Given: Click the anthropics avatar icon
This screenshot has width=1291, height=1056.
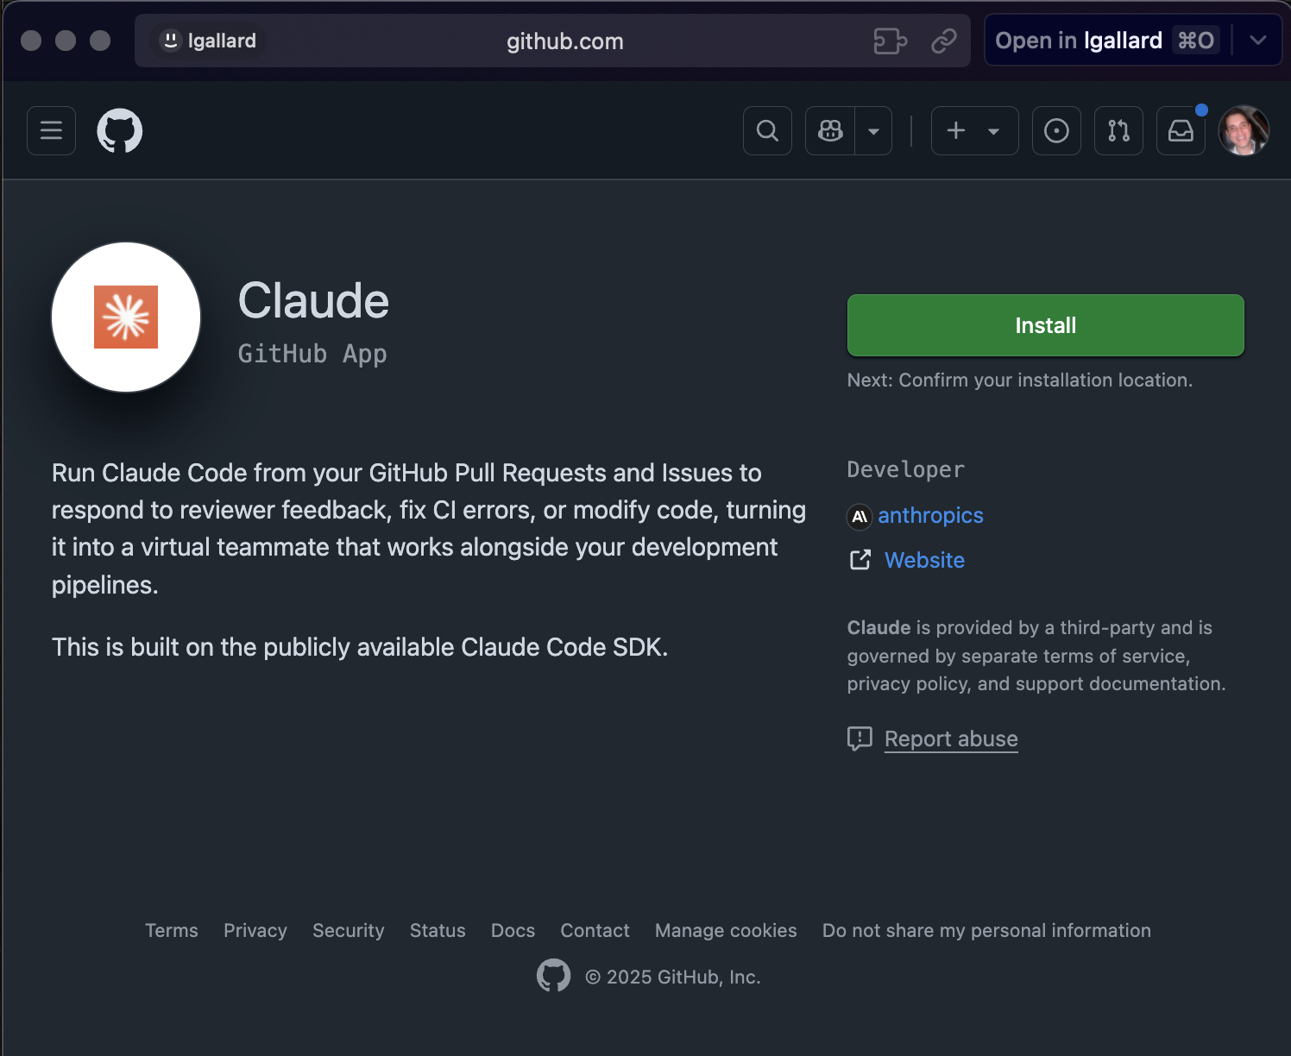Looking at the screenshot, I should (860, 516).
